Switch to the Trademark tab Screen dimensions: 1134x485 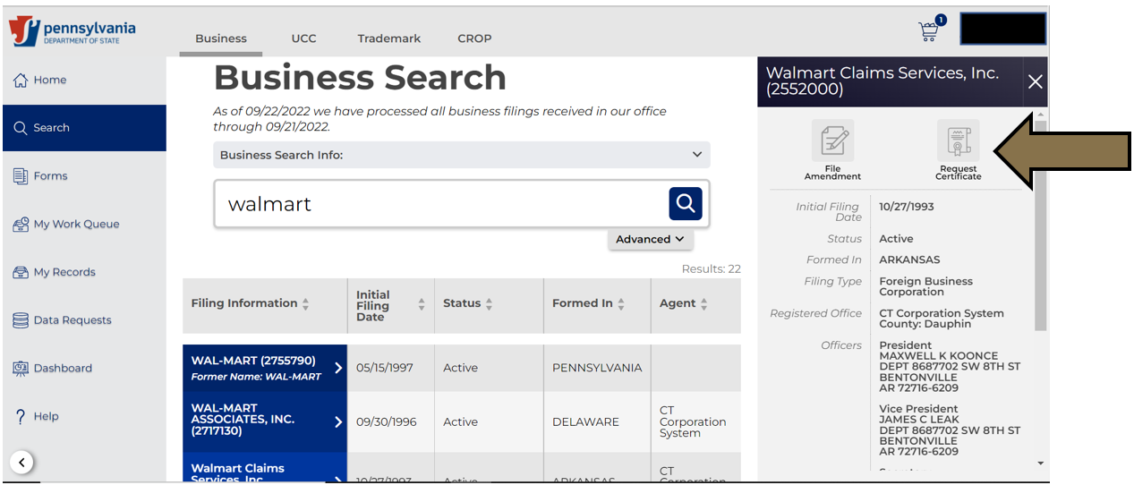[x=389, y=38]
